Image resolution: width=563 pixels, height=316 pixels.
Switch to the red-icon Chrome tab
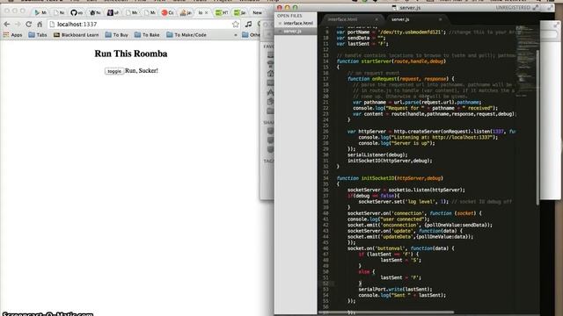coord(167,12)
